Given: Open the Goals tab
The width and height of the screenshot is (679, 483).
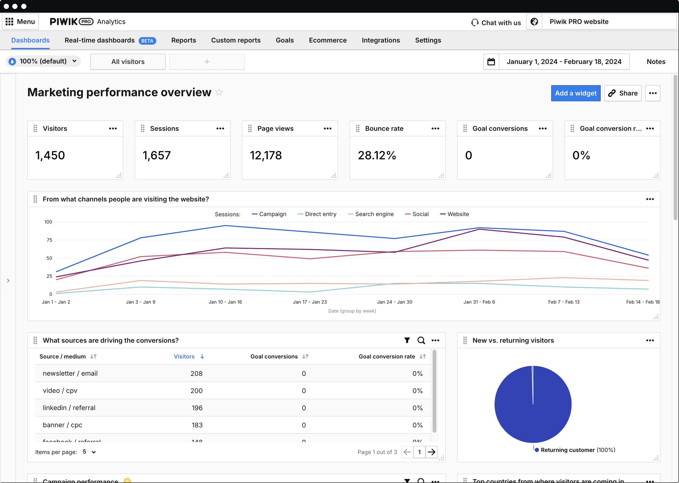Looking at the screenshot, I should coord(284,40).
